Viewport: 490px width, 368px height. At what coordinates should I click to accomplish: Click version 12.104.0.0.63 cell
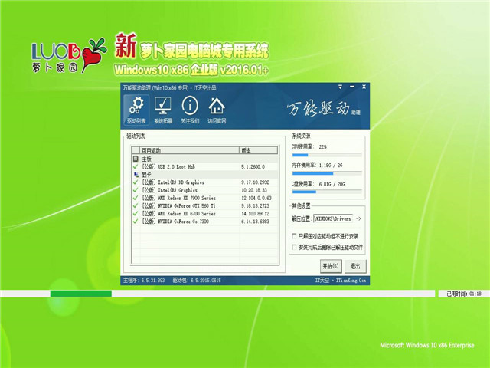(x=256, y=198)
